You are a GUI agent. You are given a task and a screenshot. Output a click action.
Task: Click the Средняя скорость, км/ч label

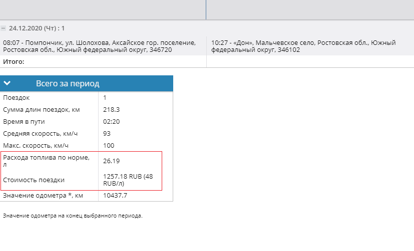point(41,133)
